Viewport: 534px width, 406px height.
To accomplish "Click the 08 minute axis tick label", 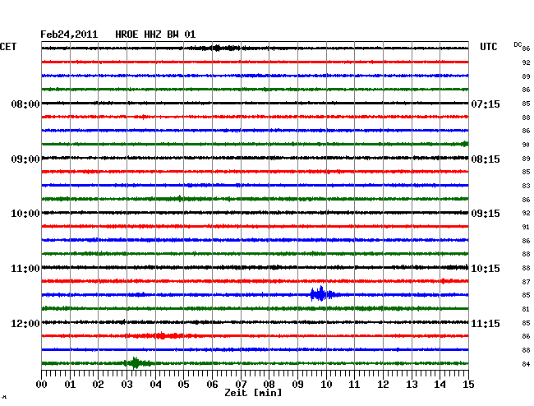I will point(269,385).
